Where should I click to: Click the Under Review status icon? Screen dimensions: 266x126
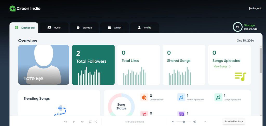144,97
